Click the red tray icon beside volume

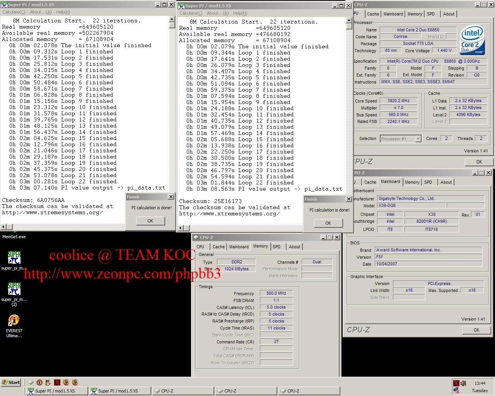click(x=456, y=383)
